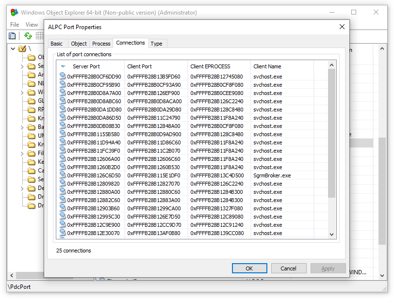Screen dimensions: 395x299
Task: Click port icon for 0xFFFFB28B12C9E900 row
Action: pos(63,224)
